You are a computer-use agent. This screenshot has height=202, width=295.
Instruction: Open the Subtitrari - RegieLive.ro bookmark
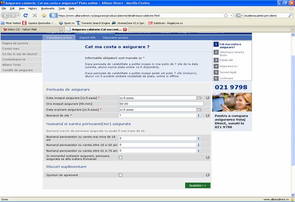(166, 23)
